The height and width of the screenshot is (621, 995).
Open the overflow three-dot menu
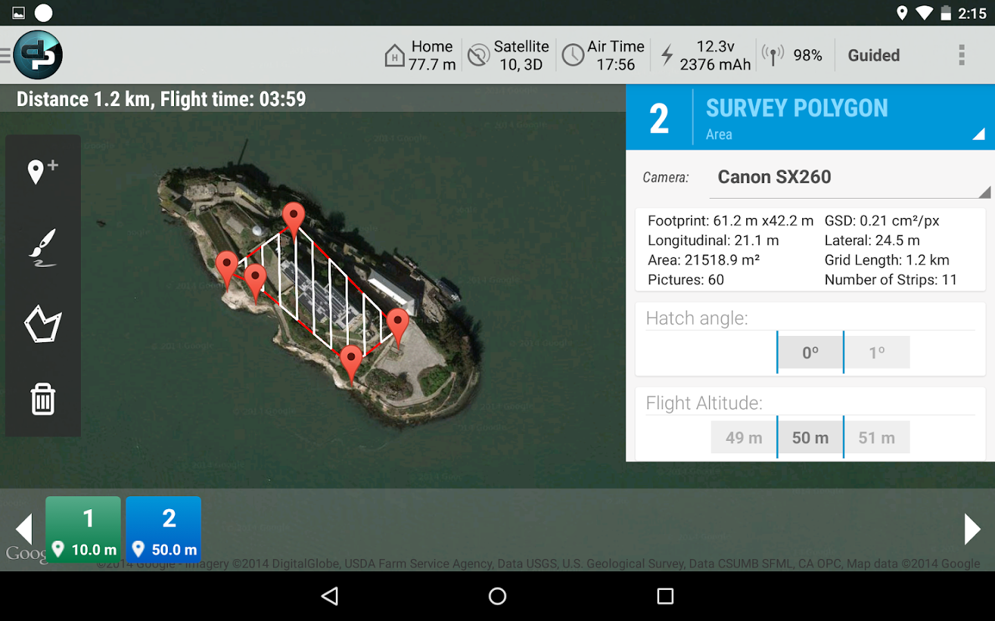[x=962, y=55]
